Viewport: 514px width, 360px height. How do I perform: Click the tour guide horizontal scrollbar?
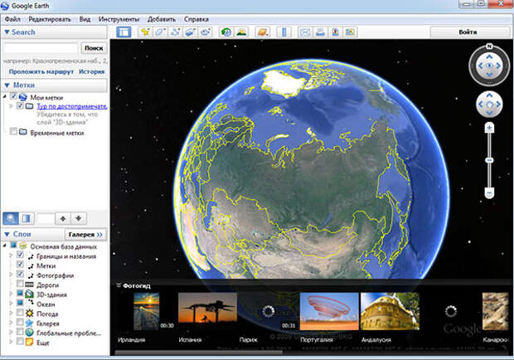pos(198,353)
